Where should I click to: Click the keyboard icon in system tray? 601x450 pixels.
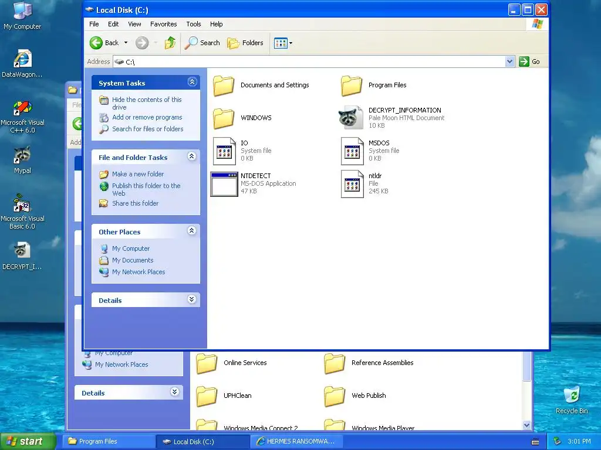(x=535, y=442)
